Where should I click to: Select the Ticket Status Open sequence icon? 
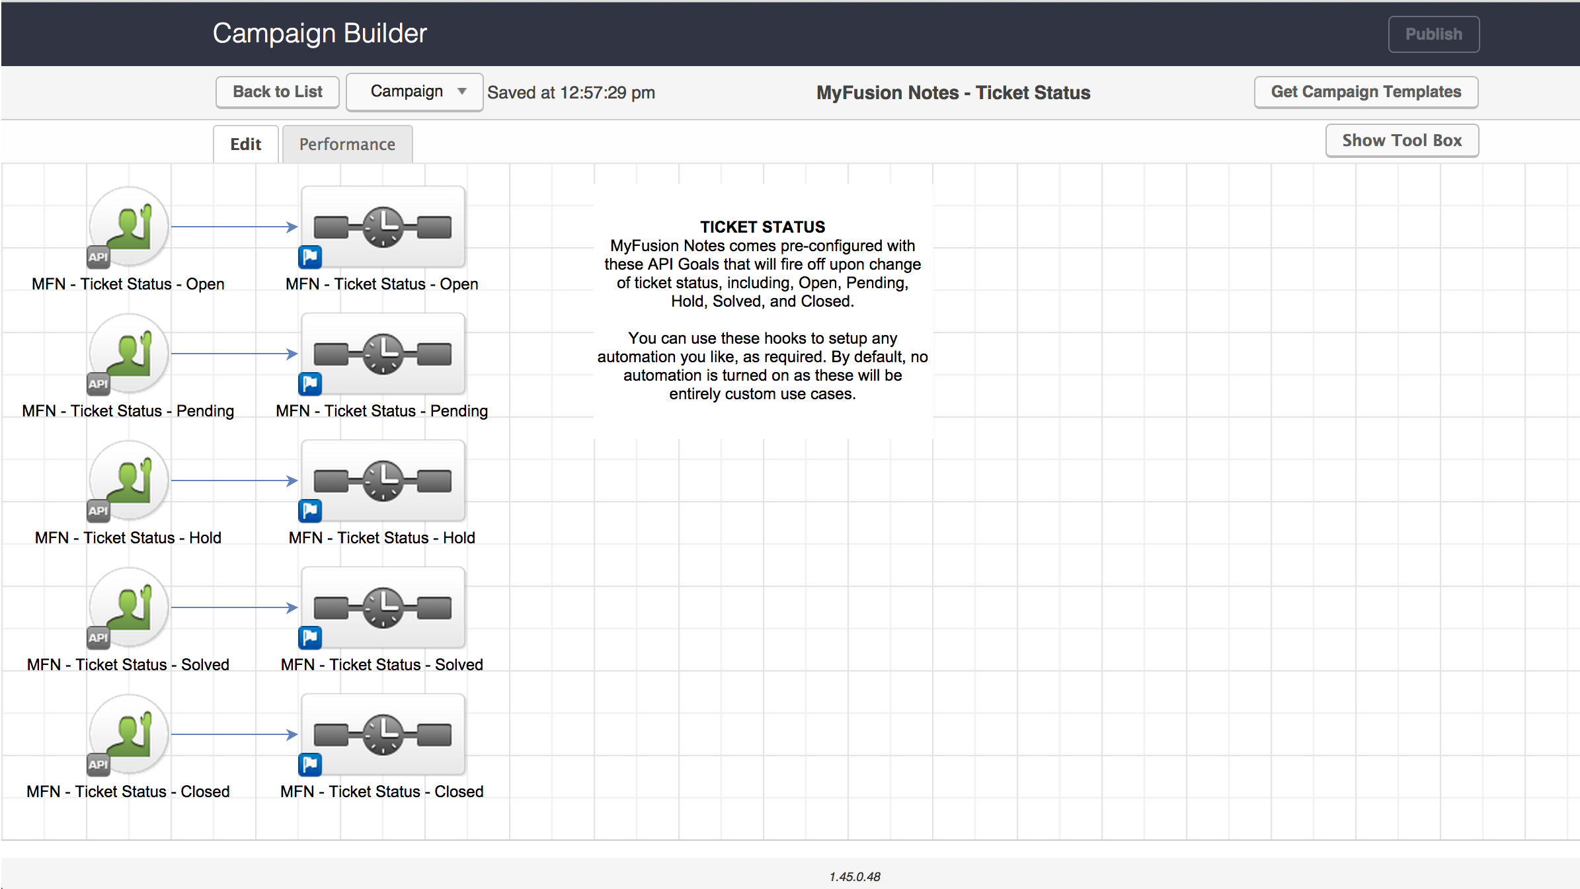(x=383, y=227)
